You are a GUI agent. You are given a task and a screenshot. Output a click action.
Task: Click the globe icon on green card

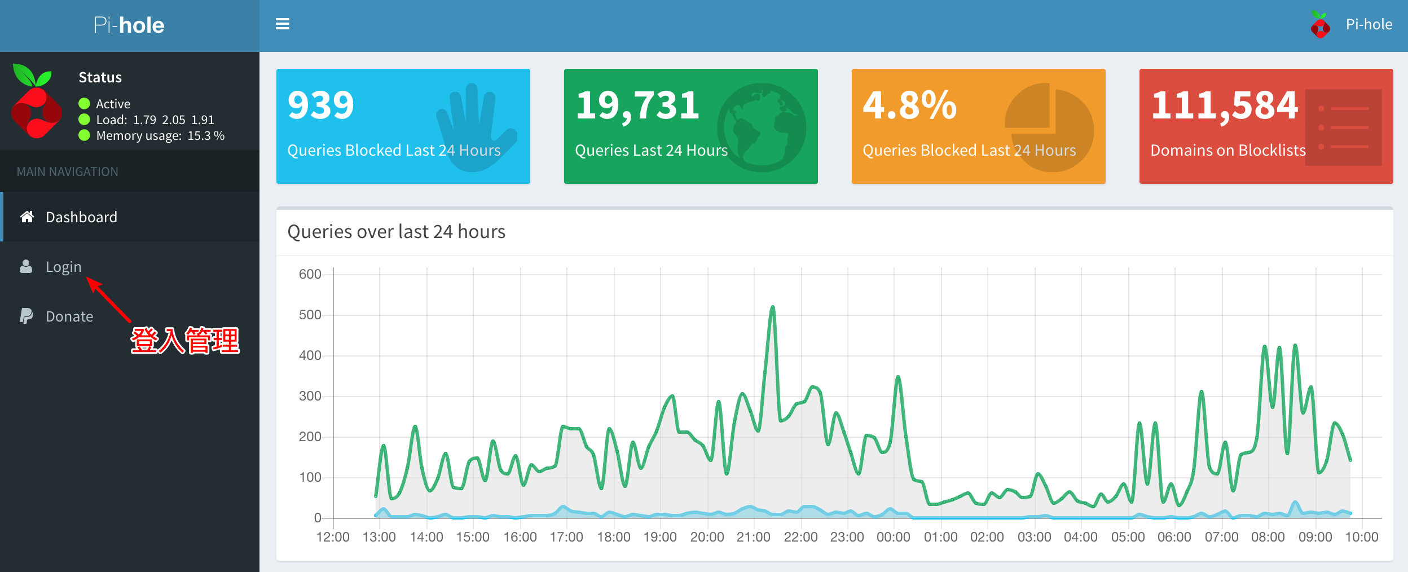coord(762,127)
